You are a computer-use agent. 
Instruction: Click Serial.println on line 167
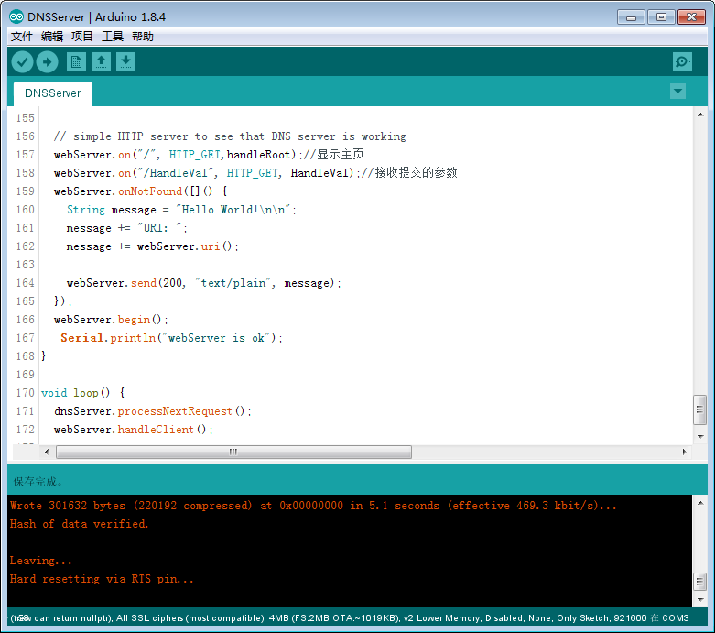[108, 338]
